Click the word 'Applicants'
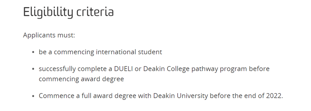Viewport: 311px width, 111px height. click(39, 35)
